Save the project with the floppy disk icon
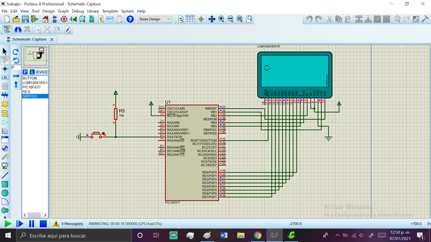The image size is (431, 242). click(26, 19)
